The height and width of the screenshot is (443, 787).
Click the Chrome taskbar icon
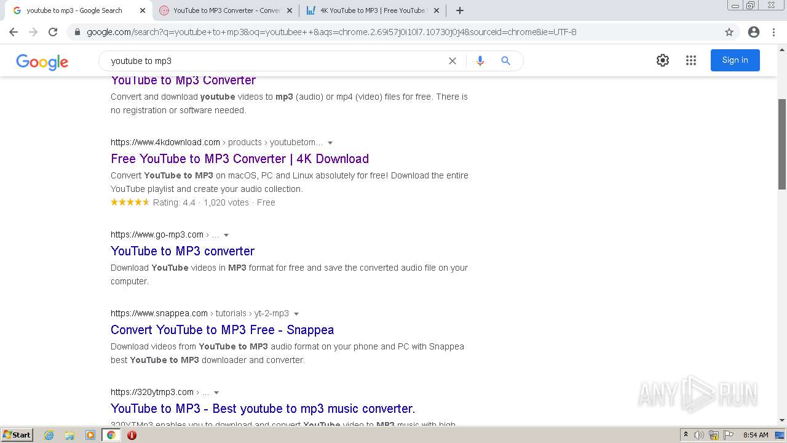click(111, 435)
